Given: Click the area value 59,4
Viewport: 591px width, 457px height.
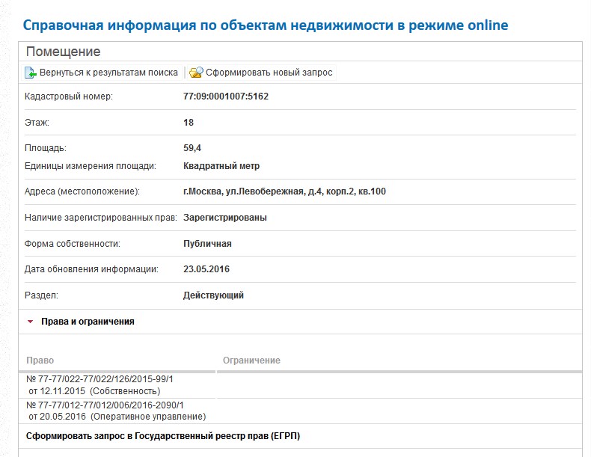Looking at the screenshot, I should 194,148.
